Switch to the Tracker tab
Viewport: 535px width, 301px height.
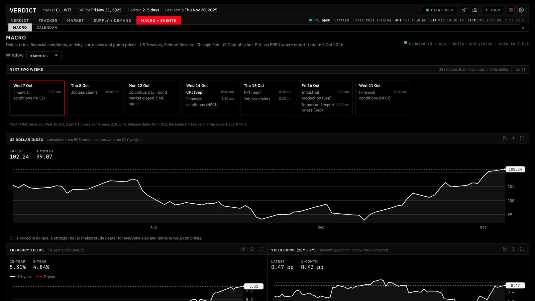tap(48, 20)
